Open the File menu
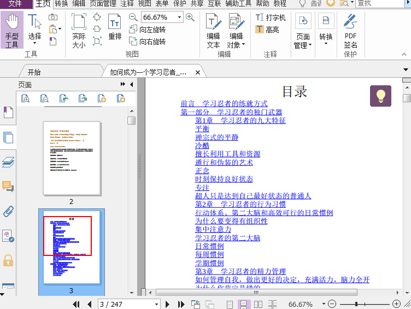Image resolution: width=411 pixels, height=309 pixels. coord(15,3)
